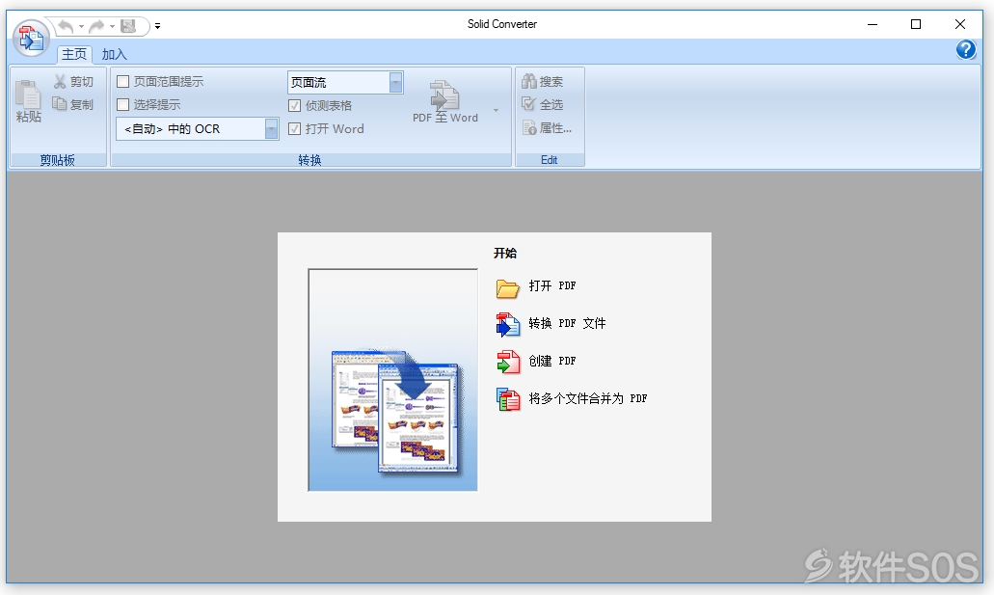Click the conversion illustration thumbnail in start panel

click(x=392, y=380)
